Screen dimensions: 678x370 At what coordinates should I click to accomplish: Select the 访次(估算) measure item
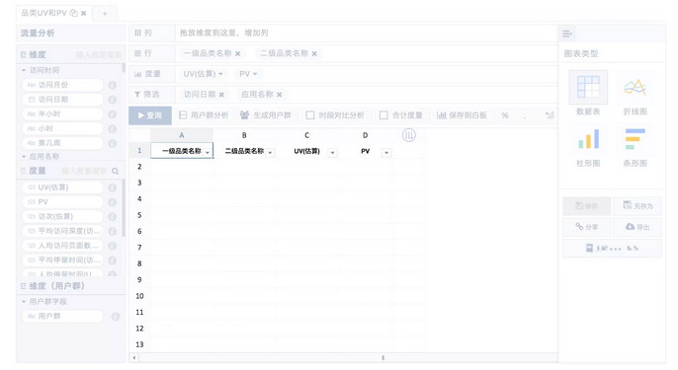(63, 217)
